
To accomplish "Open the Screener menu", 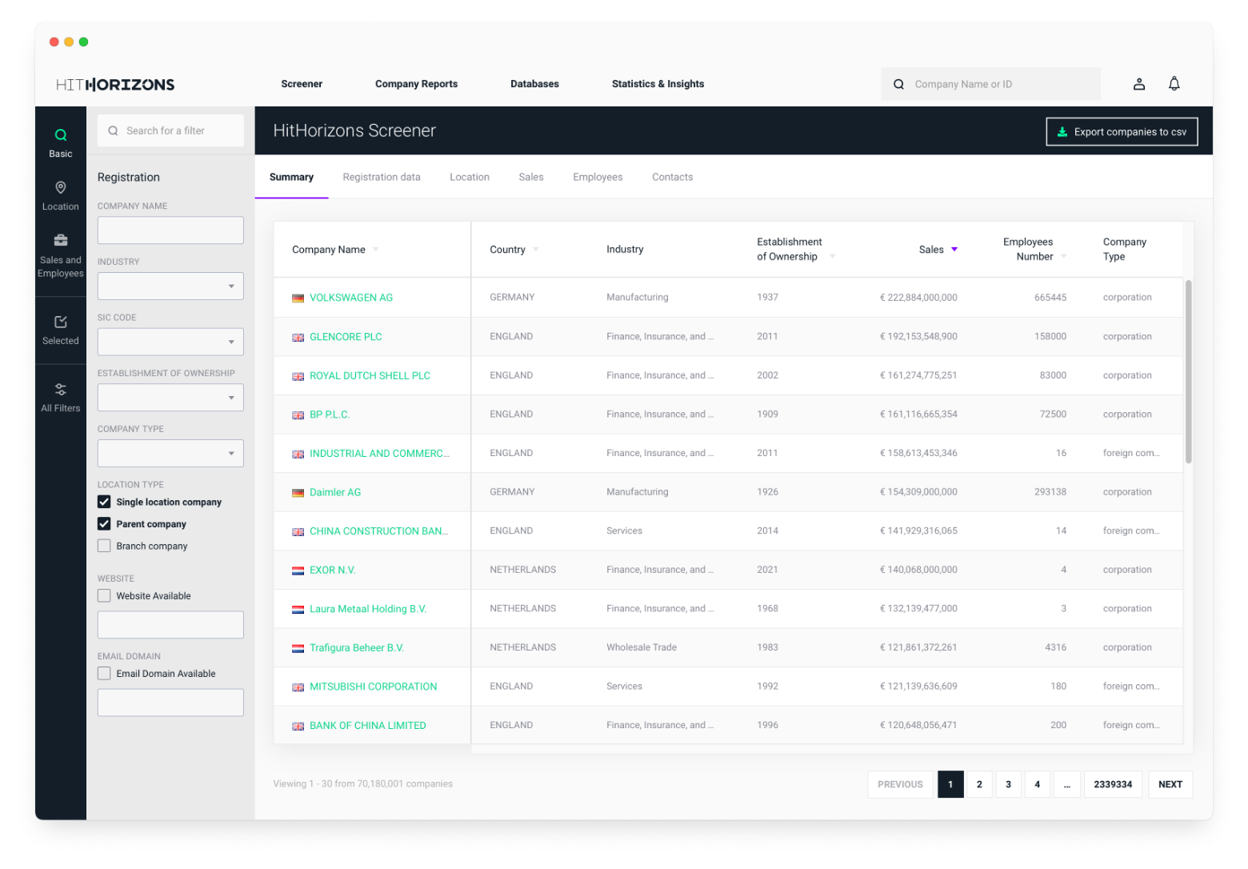I will [302, 84].
